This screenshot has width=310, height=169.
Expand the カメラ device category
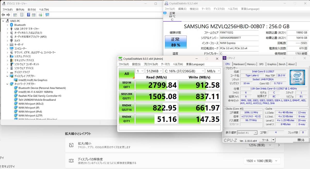(7, 41)
